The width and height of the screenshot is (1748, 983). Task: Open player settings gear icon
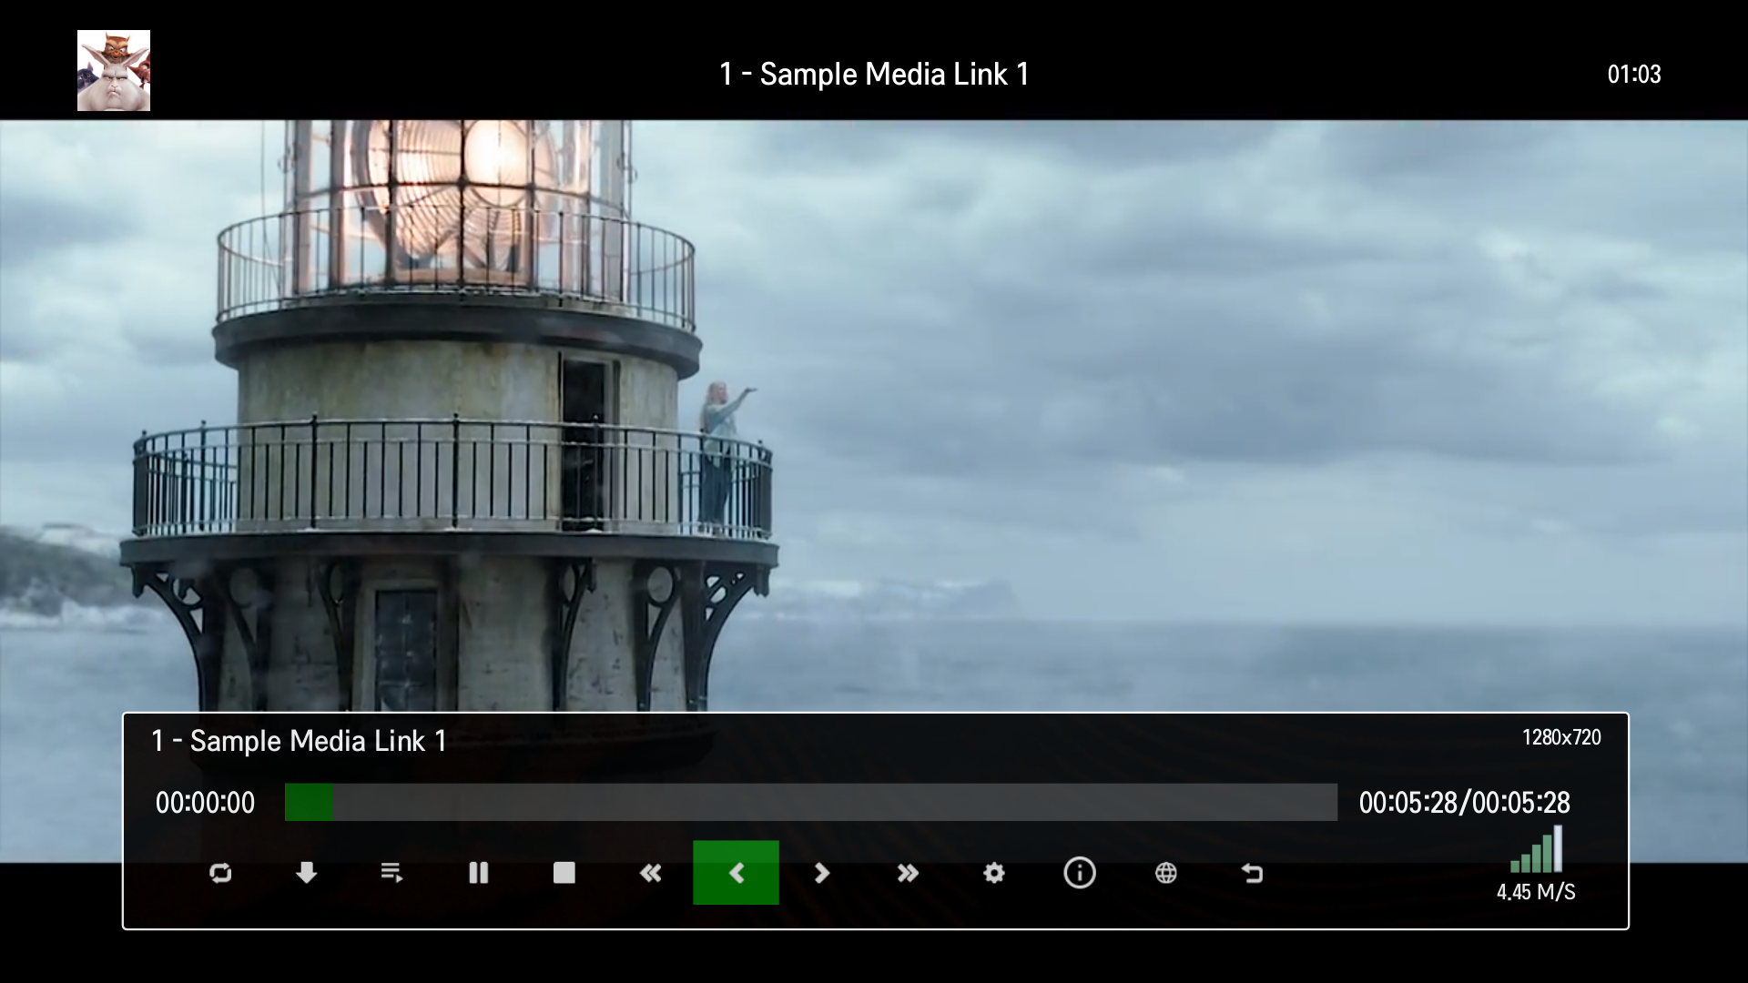[x=994, y=874]
